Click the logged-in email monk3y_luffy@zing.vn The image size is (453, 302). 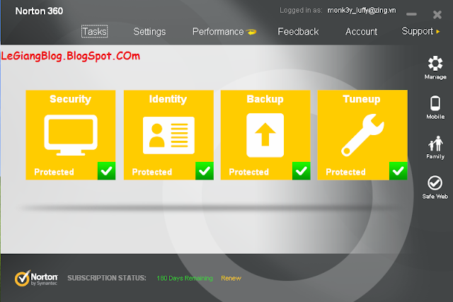(362, 11)
